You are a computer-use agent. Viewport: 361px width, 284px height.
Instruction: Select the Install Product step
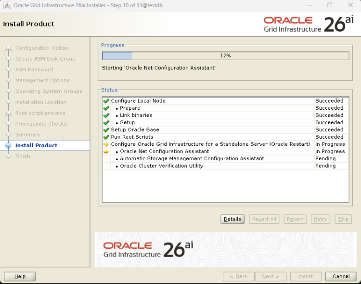pyautogui.click(x=37, y=145)
